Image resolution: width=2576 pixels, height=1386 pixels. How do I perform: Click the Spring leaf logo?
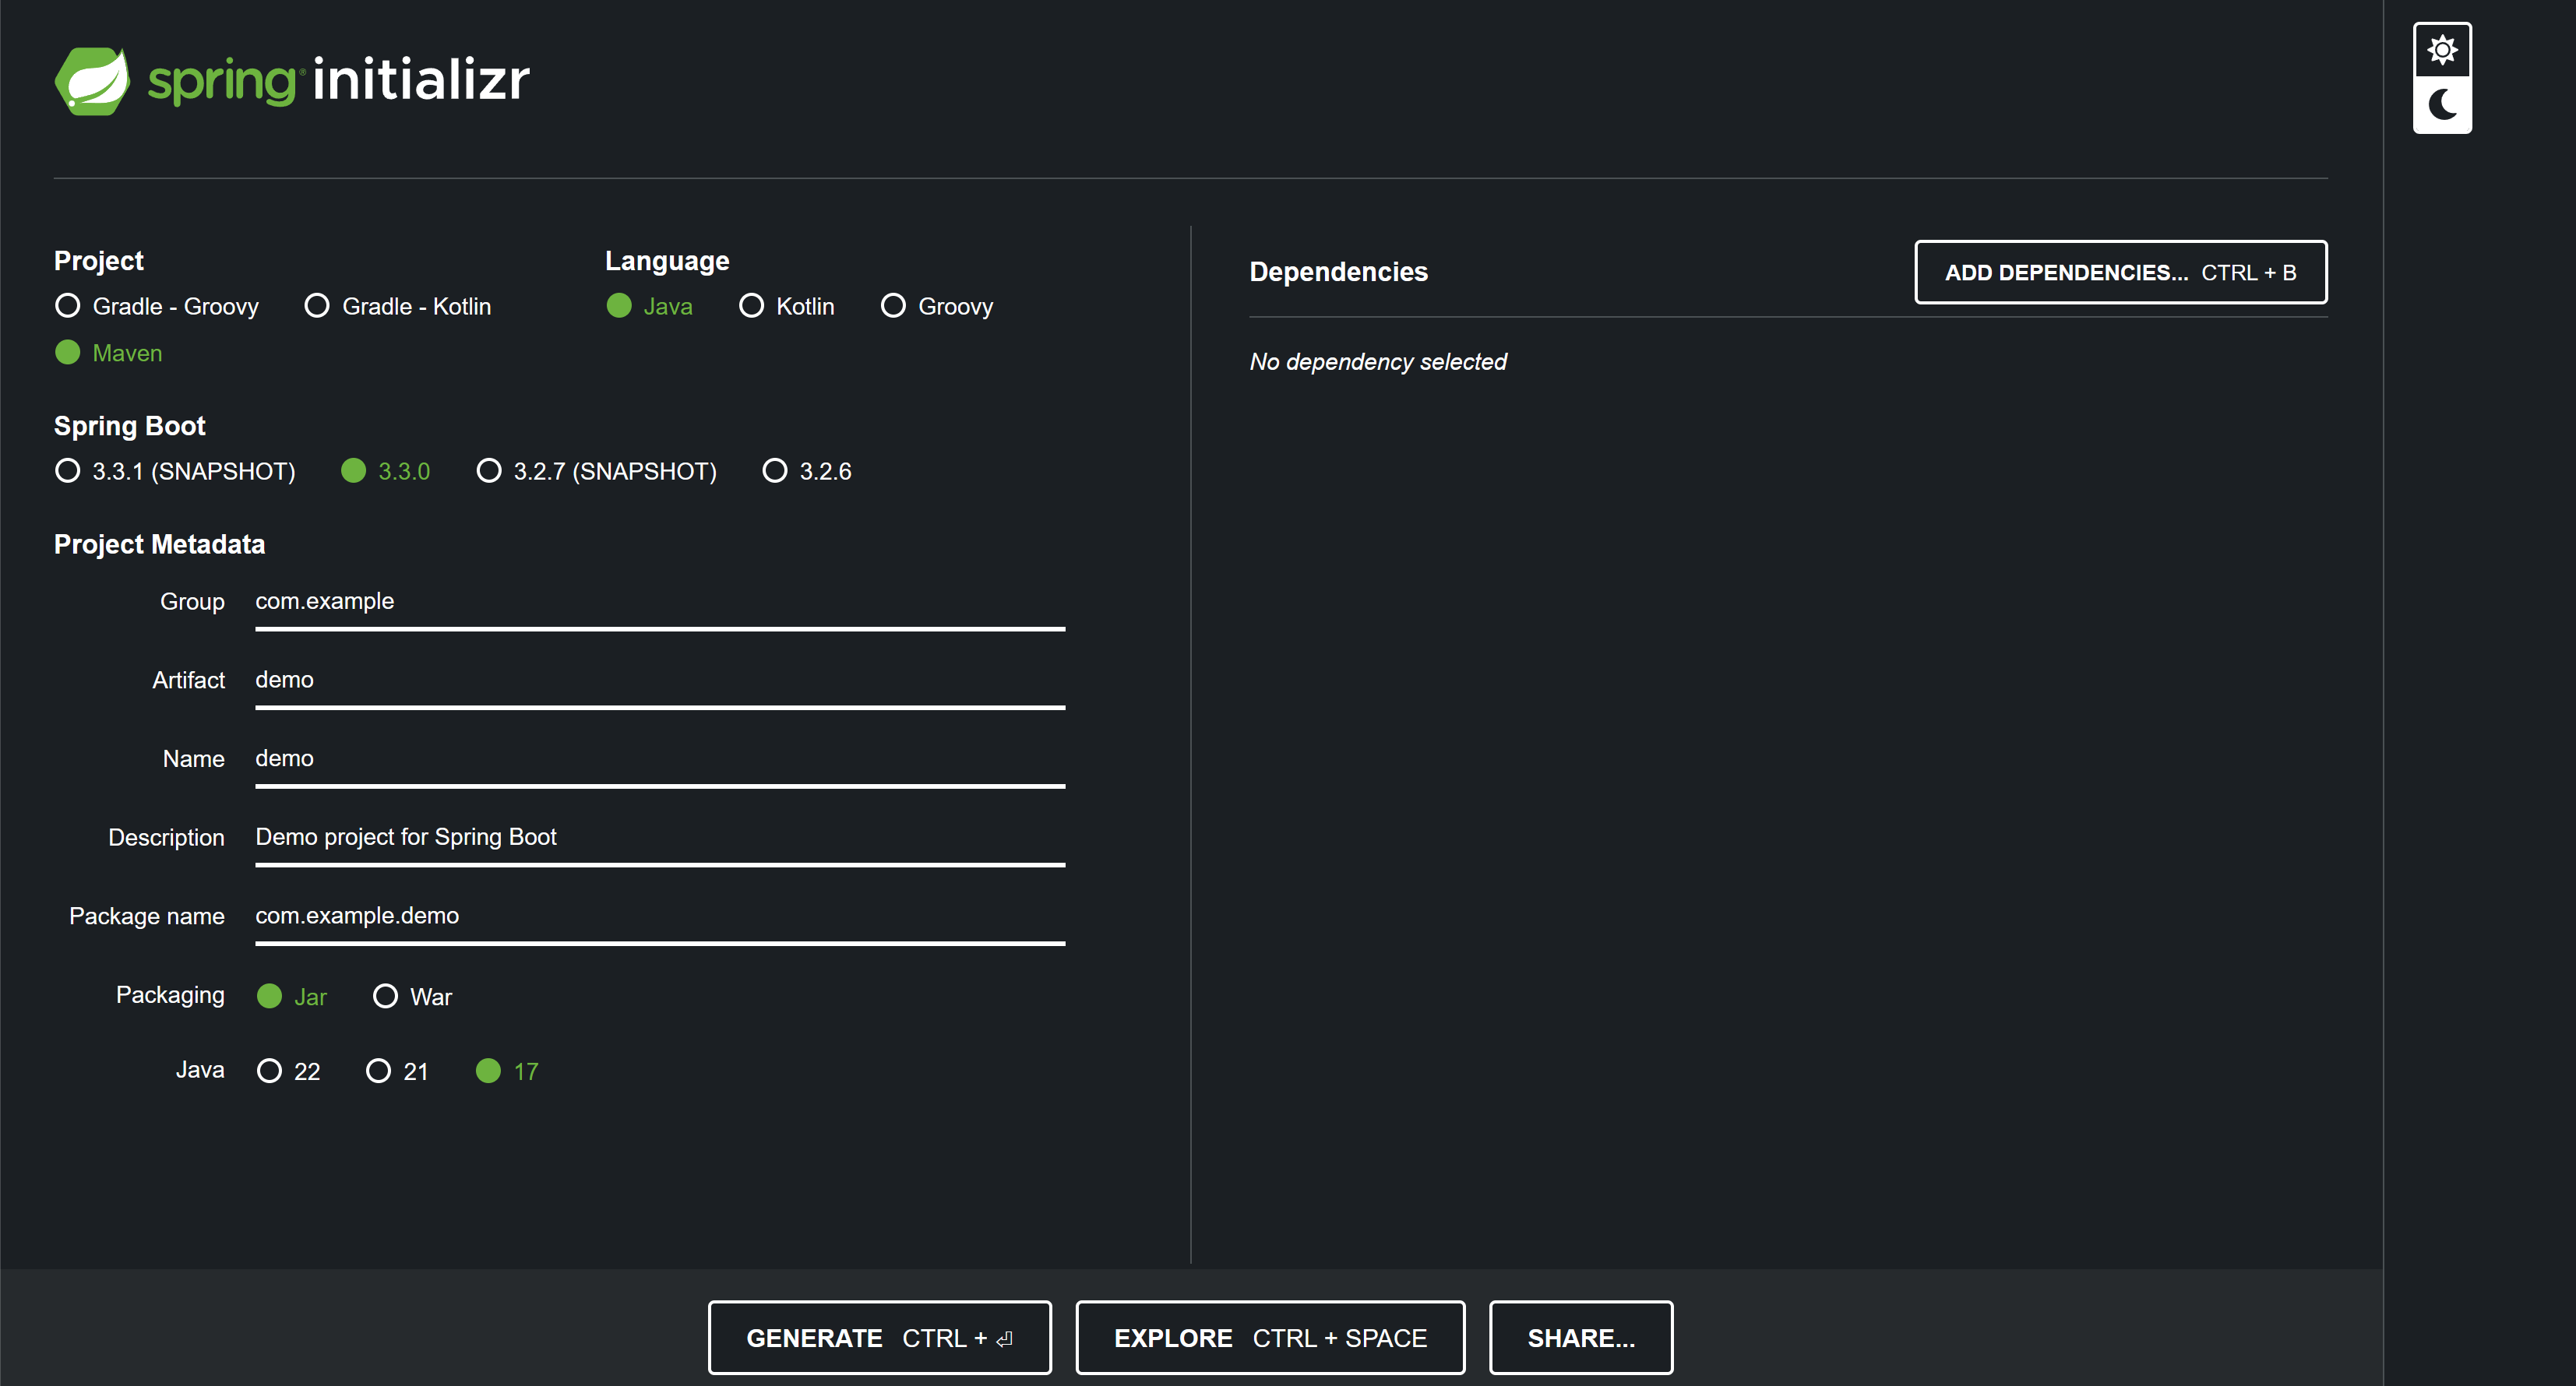(92, 81)
